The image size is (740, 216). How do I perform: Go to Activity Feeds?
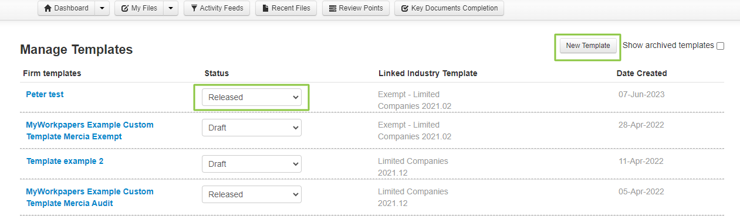pyautogui.click(x=217, y=8)
